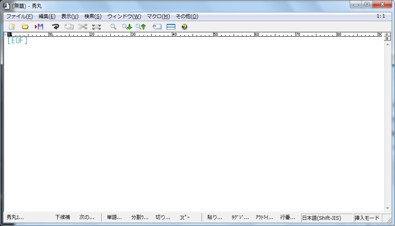Click the column ruler at position 40
Image resolution: width=395 pixels, height=226 pixels.
tap(174, 34)
